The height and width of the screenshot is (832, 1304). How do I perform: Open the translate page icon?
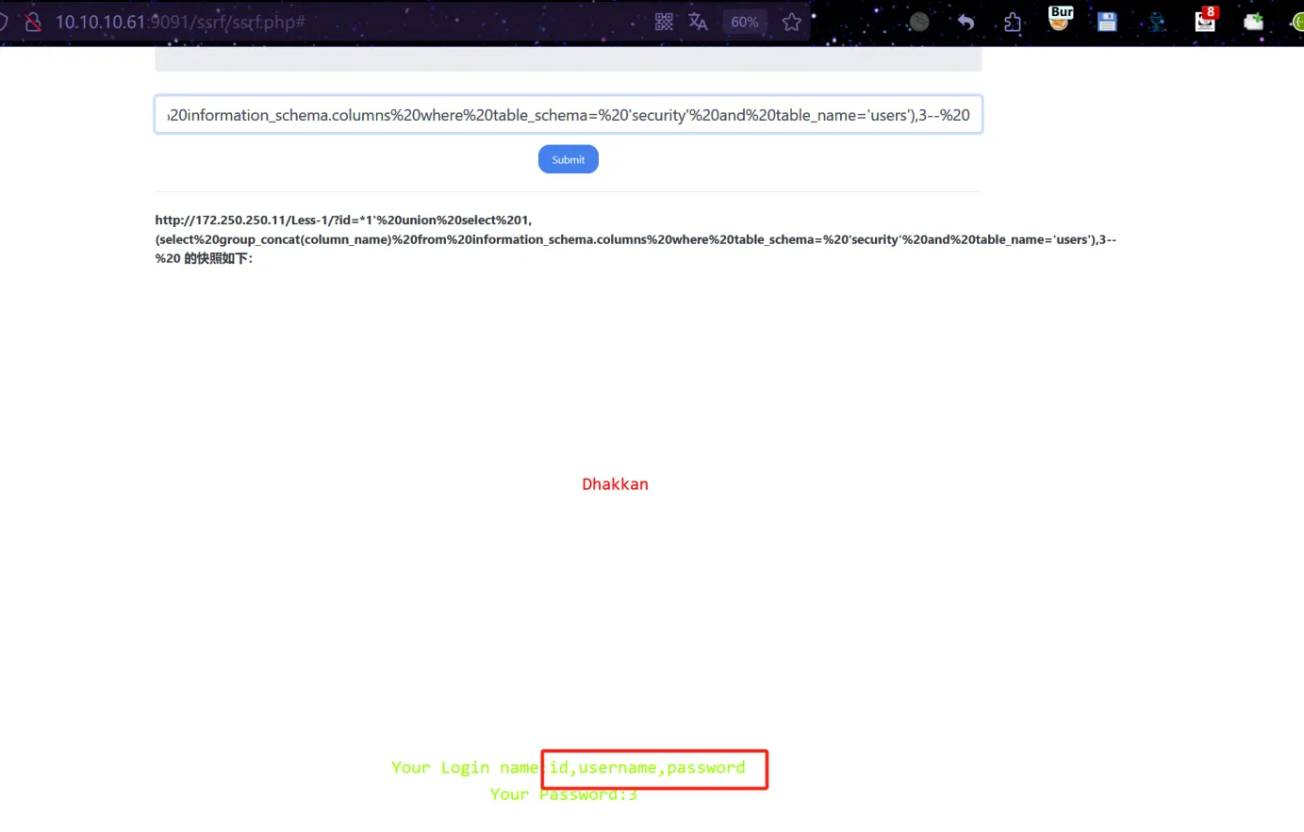[698, 22]
